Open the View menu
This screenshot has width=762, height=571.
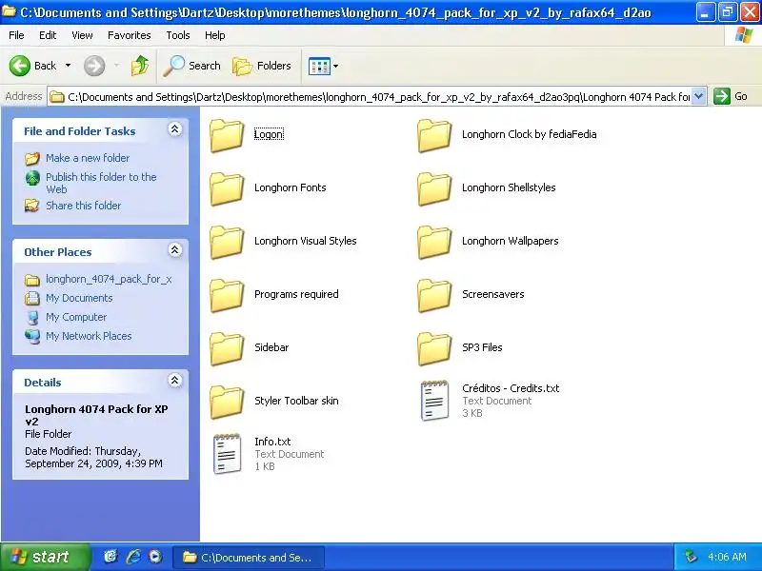82,35
